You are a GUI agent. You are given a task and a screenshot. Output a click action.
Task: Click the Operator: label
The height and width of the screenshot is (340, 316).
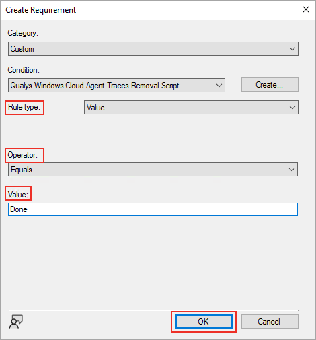click(22, 155)
